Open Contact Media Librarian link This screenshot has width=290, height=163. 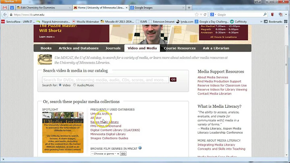pos(214,94)
